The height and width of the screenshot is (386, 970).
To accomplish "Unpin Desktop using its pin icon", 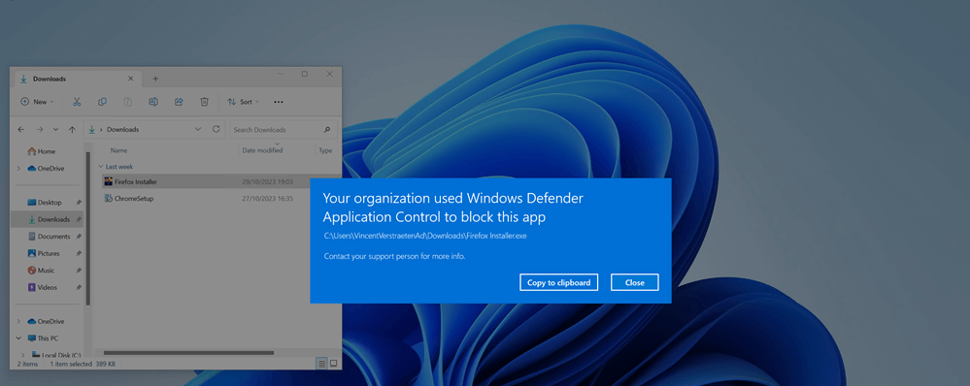I will click(x=79, y=203).
